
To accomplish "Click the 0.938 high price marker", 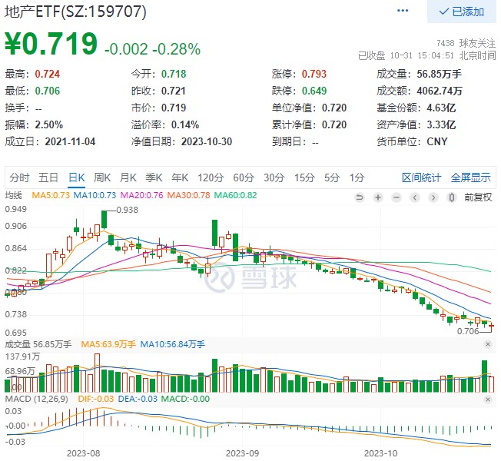I will 127,210.
